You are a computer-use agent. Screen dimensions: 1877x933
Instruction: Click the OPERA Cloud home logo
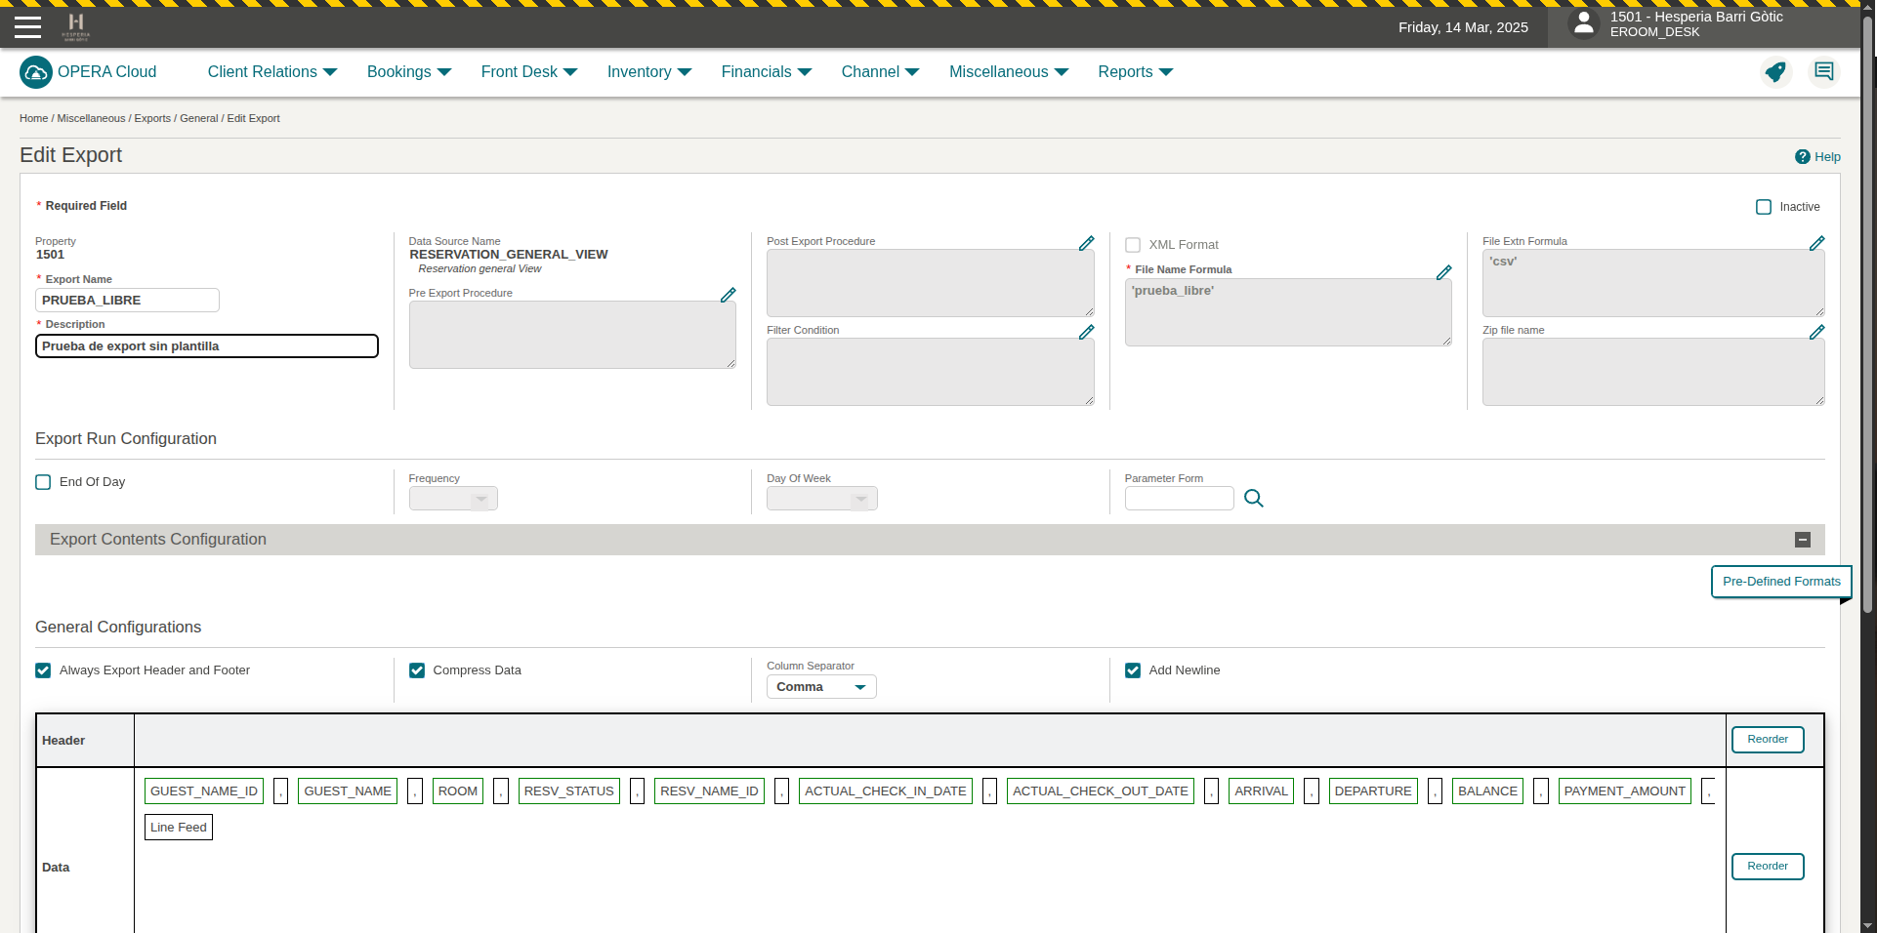pyautogui.click(x=36, y=72)
